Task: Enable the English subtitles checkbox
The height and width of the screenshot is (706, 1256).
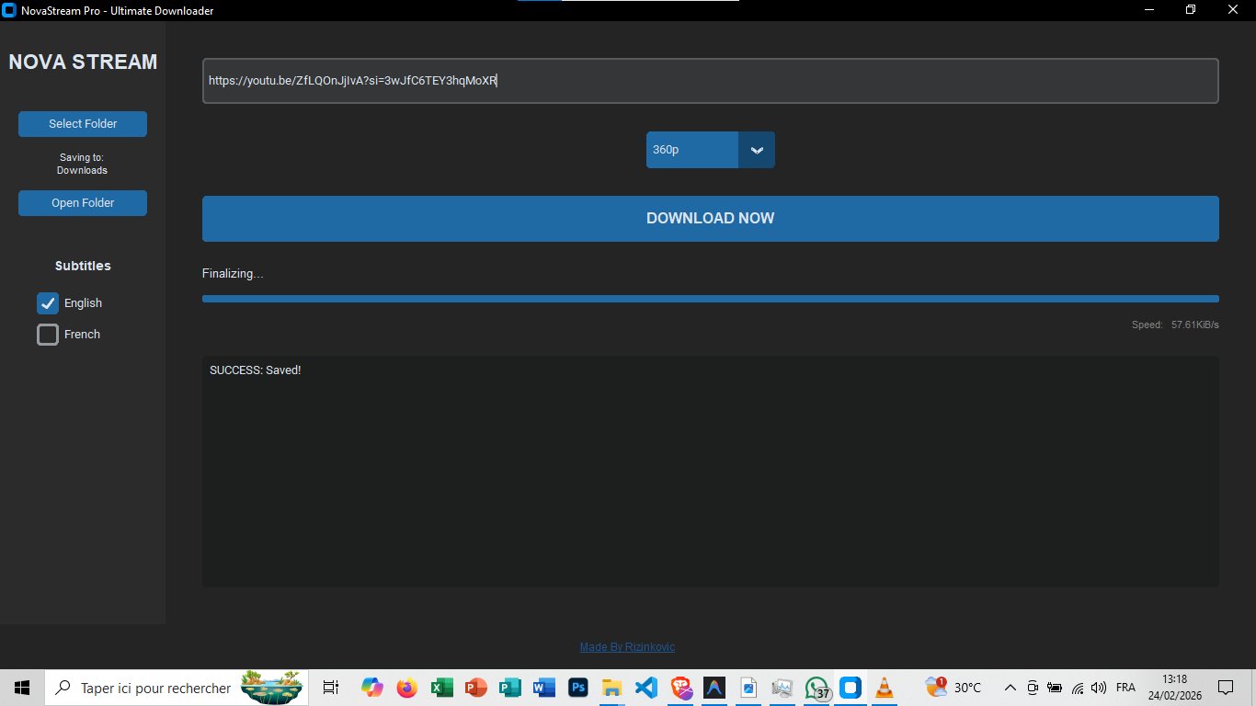Action: (48, 303)
